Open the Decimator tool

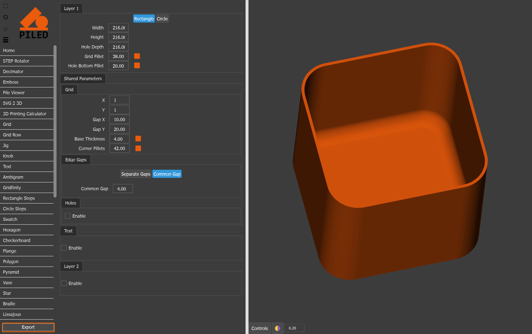pyautogui.click(x=27, y=72)
